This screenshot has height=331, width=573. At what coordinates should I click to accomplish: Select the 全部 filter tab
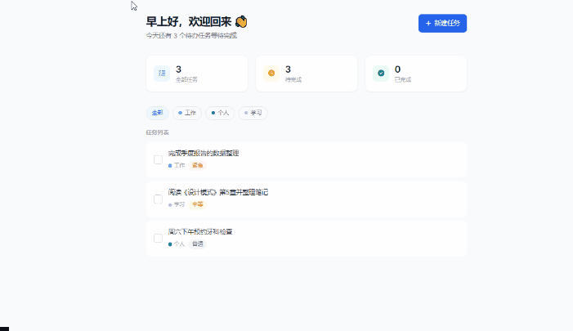[157, 113]
